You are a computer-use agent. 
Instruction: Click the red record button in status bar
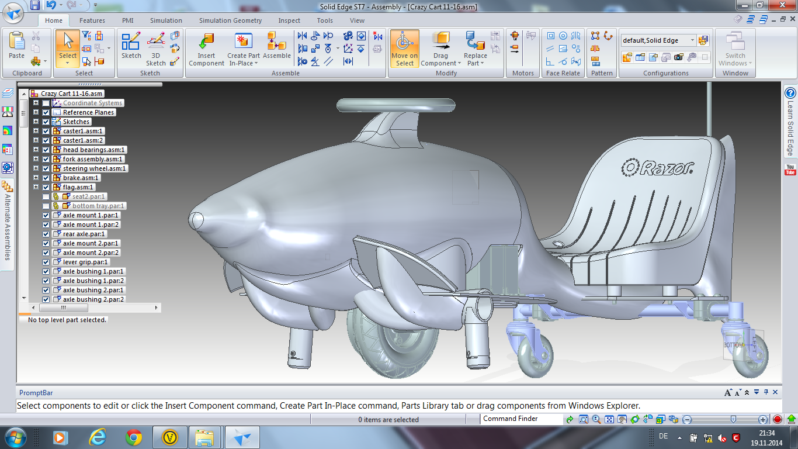coord(778,419)
